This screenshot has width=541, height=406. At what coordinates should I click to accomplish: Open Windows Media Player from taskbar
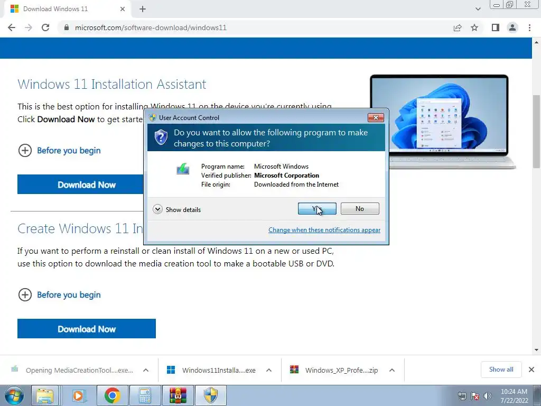78,395
